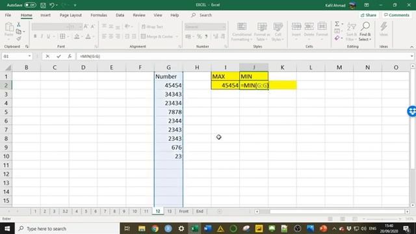Open sheet tab 13
This screenshot has width=416, height=234.
(x=169, y=211)
